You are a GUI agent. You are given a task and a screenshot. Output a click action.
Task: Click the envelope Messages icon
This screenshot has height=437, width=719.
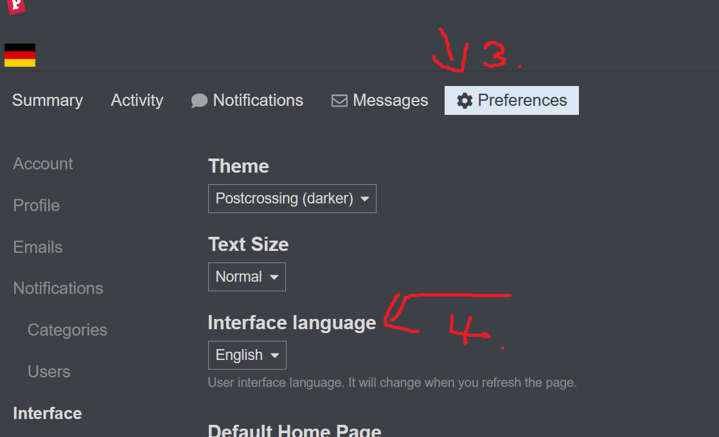[x=339, y=101]
